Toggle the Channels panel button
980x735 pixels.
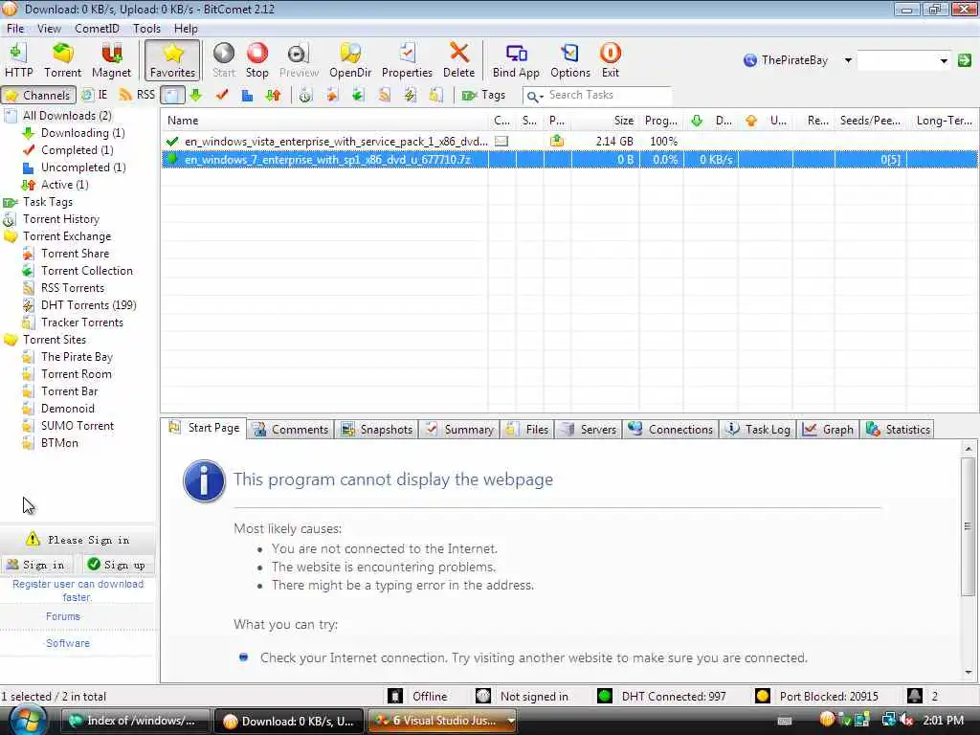coord(38,95)
